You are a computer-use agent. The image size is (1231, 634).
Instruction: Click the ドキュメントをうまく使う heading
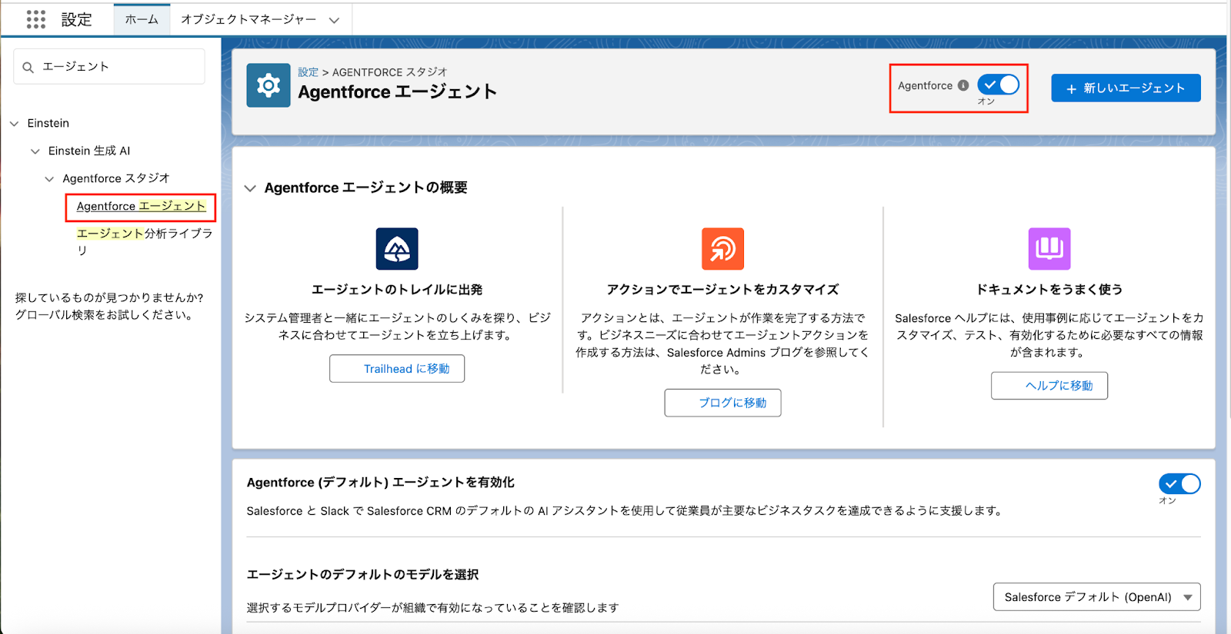click(1049, 290)
